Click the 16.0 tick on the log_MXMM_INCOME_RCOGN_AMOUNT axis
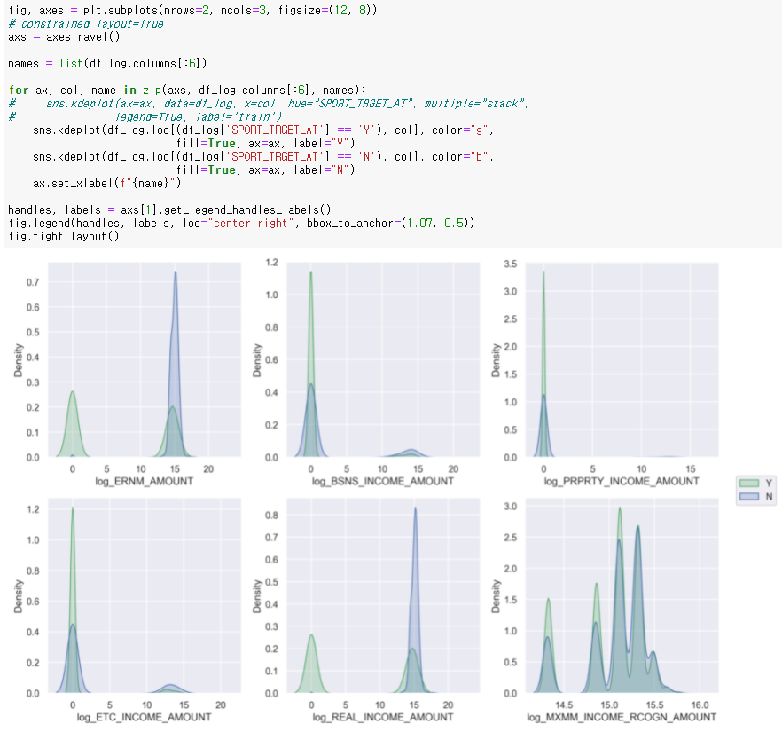The height and width of the screenshot is (740, 782). (x=700, y=705)
